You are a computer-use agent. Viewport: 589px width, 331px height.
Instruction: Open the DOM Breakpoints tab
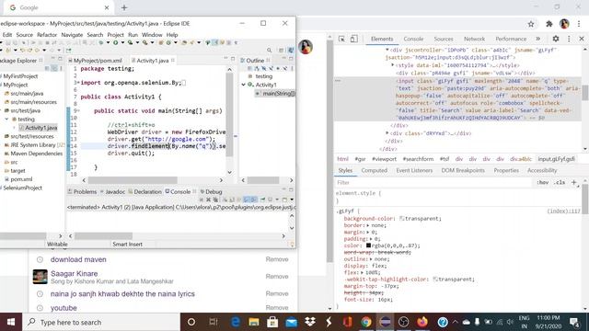pyautogui.click(x=463, y=170)
